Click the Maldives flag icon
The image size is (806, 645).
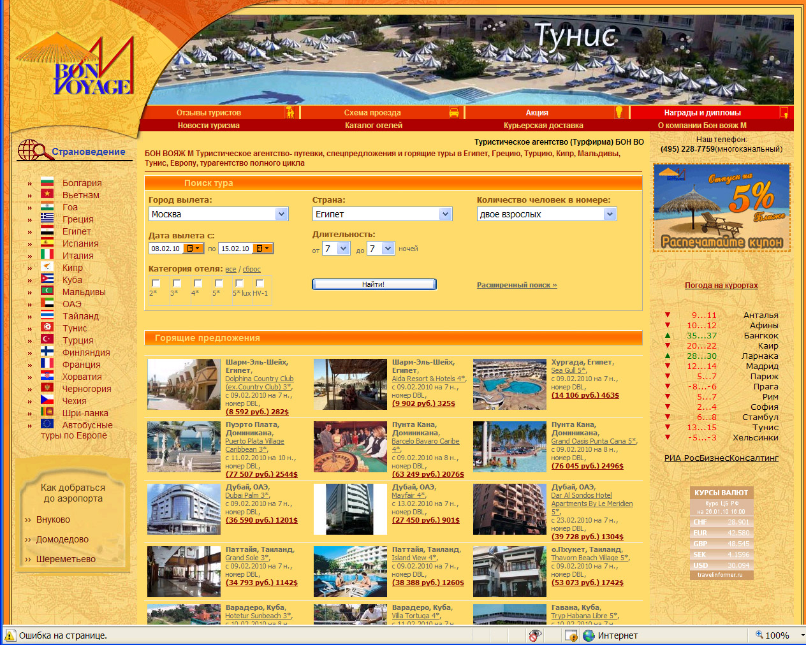47,292
